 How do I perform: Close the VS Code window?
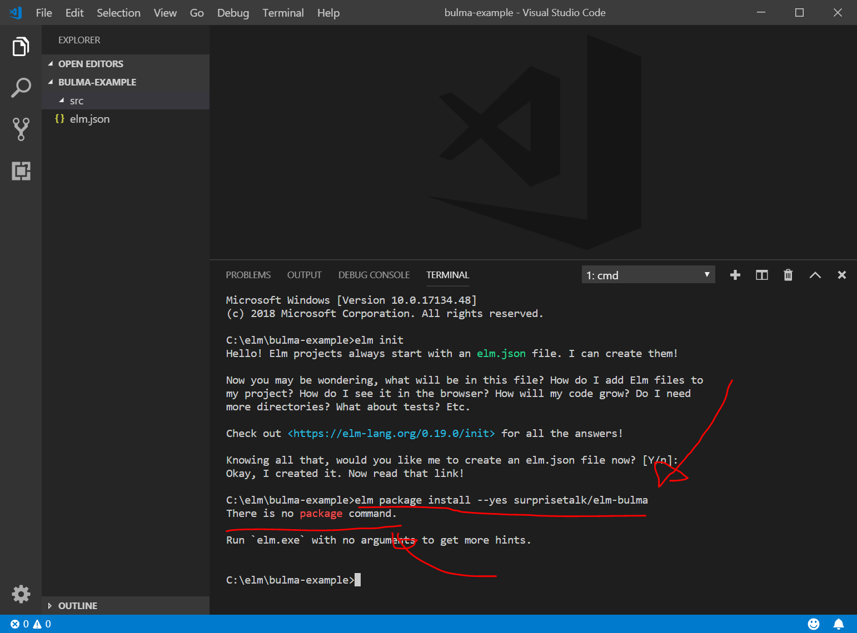[838, 12]
